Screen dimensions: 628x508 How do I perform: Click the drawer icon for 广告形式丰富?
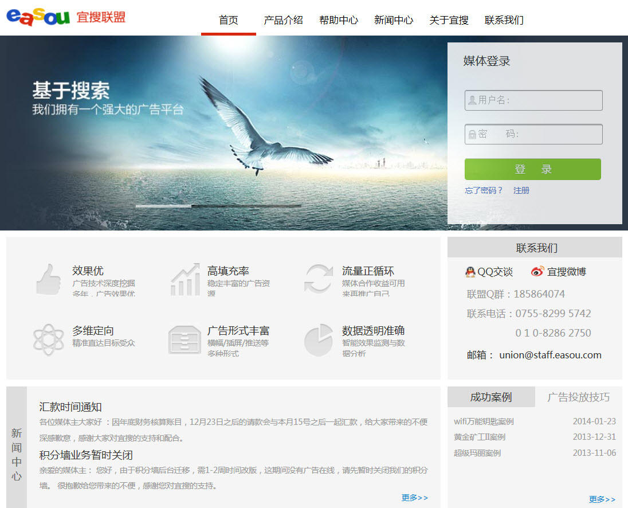[183, 340]
